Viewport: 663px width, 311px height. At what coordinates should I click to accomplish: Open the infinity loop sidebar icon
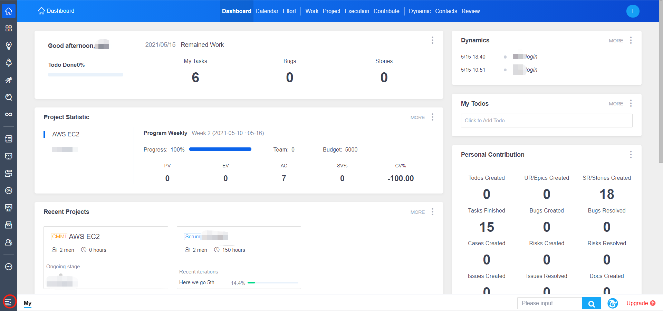tap(9, 114)
